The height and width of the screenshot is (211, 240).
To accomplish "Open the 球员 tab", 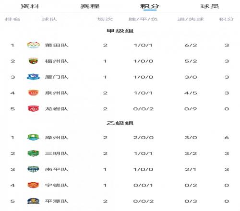I will 210,6.
